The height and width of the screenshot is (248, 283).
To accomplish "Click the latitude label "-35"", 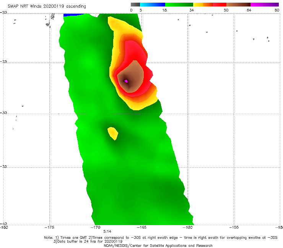I will 3,167.
